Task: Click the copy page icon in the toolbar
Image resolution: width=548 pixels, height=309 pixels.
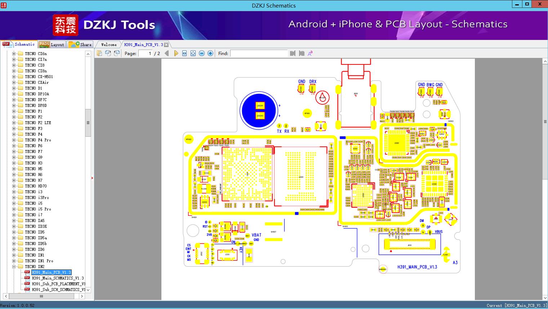Action: [99, 53]
